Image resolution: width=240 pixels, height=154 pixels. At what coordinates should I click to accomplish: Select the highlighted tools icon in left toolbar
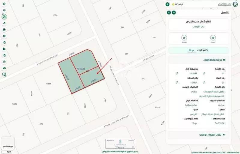[4, 17]
